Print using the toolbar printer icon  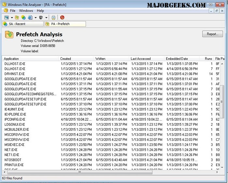tap(53, 18)
